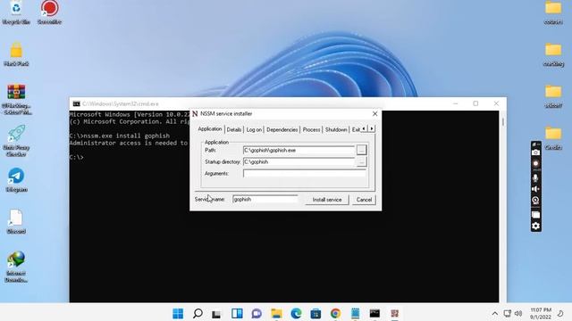The image size is (572, 321).
Task: Open the blank document shortcut on the desktop
Action: [x=16, y=221]
